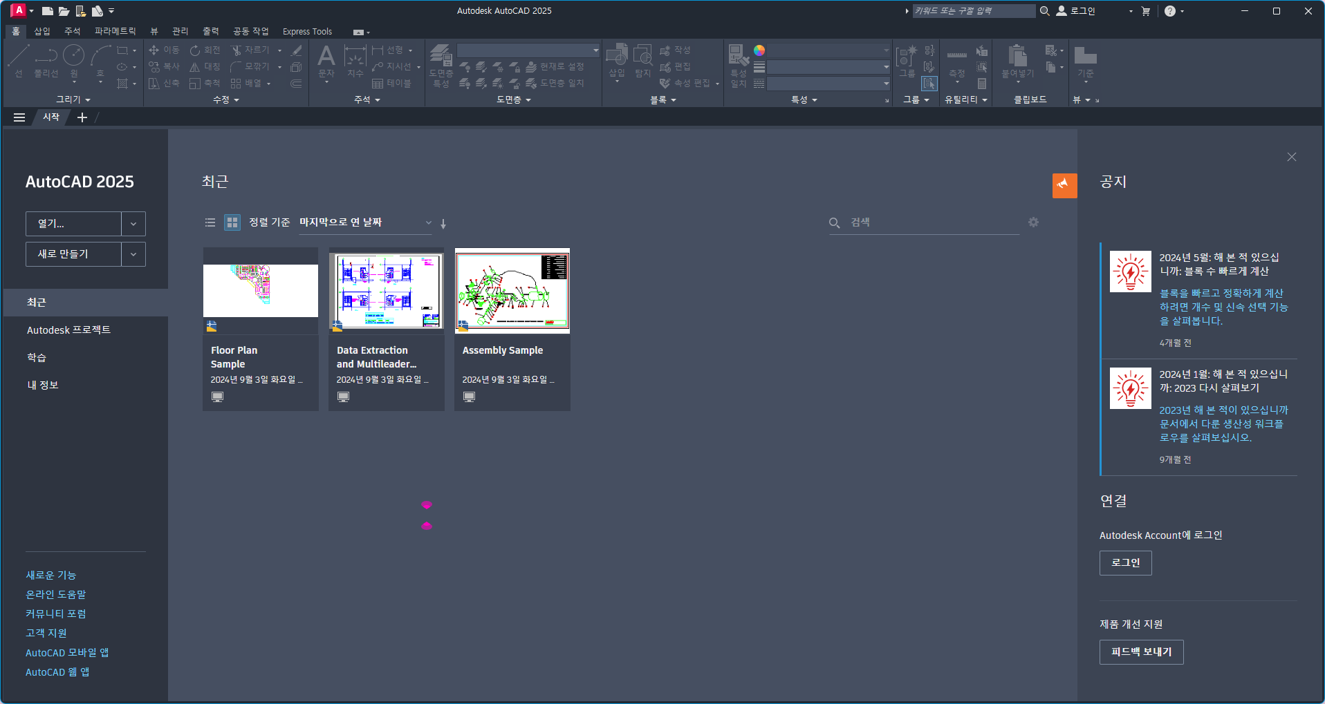Select the Text (문자) annotation tool
The width and height of the screenshot is (1325, 704).
pyautogui.click(x=326, y=61)
